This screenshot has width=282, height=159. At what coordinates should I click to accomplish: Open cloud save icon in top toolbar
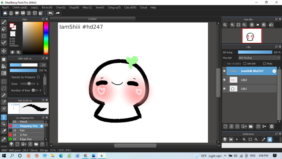tap(5, 13)
